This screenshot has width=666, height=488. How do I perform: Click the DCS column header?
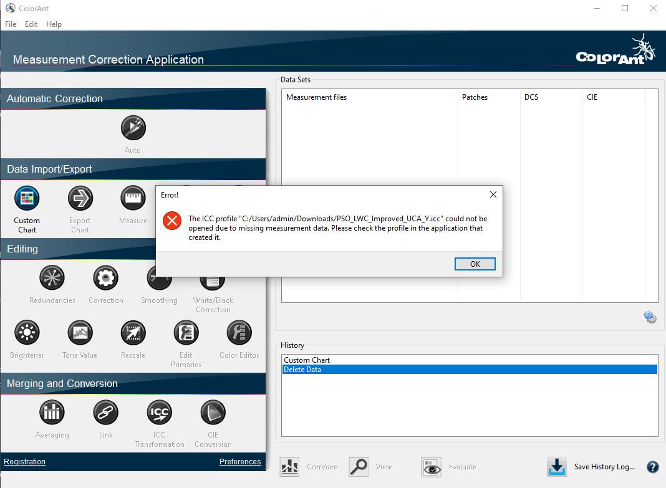coord(551,97)
